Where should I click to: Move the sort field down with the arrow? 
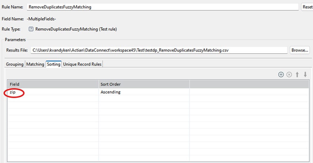coord(305,74)
